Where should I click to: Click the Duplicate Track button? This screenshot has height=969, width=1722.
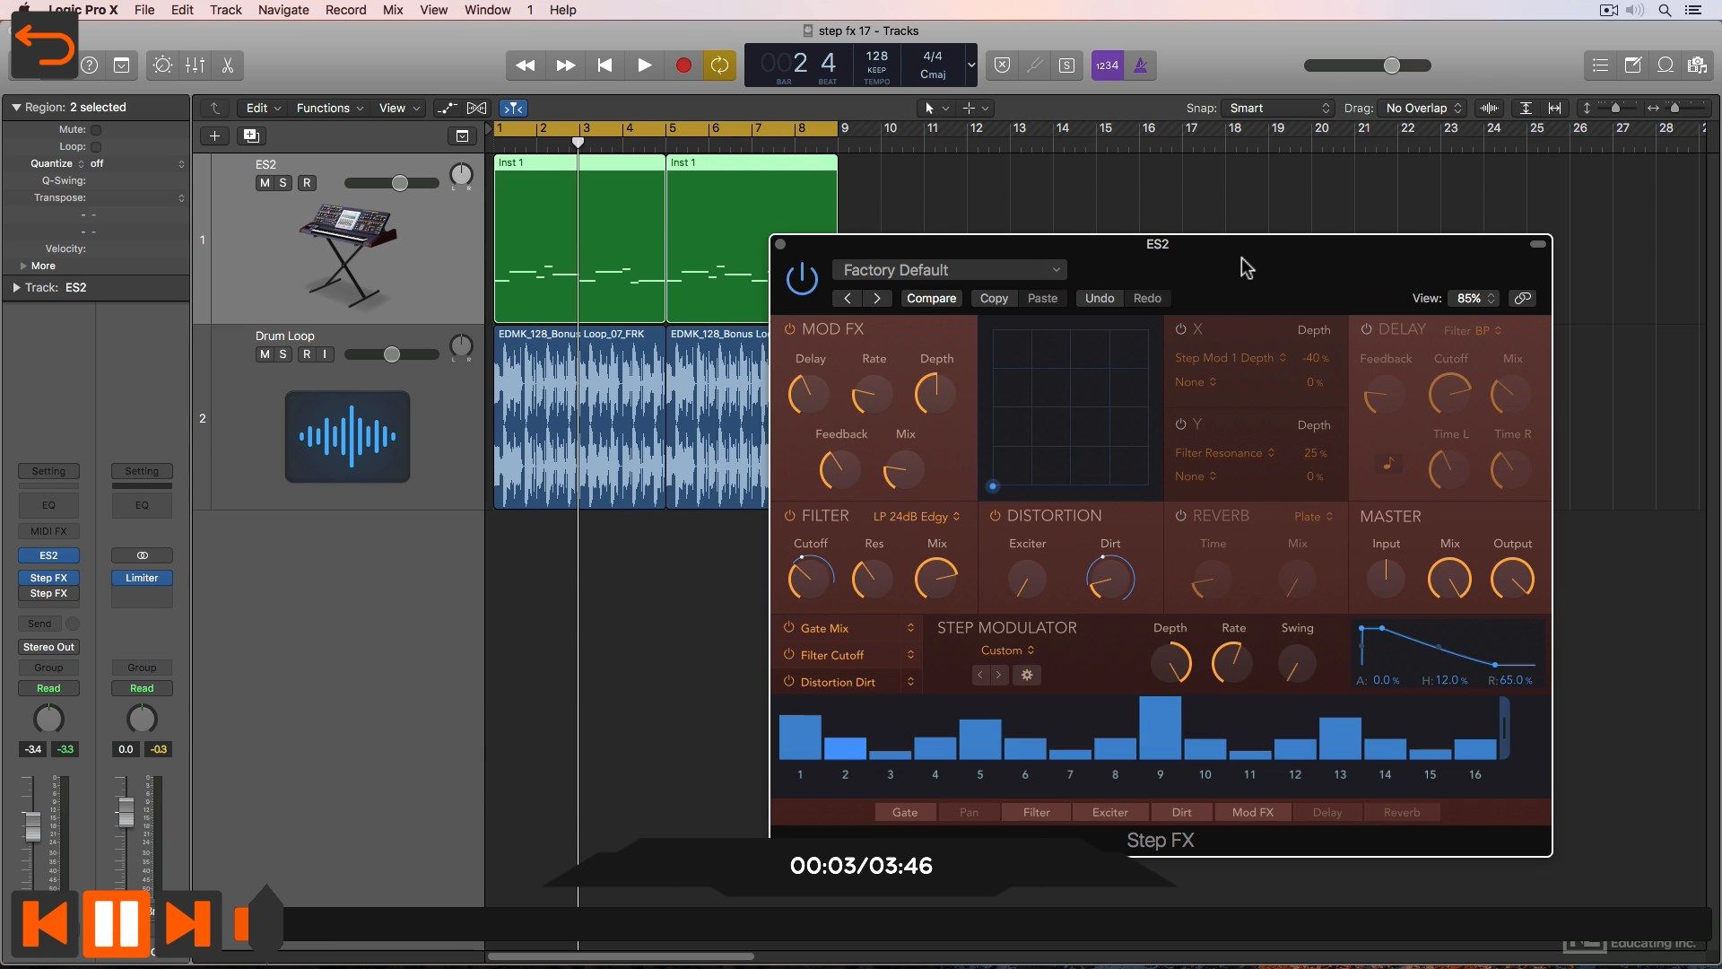coord(251,136)
